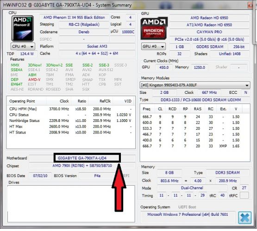Click the memory size 8 GB value
Screen dimensions: 257x231
coord(169,173)
